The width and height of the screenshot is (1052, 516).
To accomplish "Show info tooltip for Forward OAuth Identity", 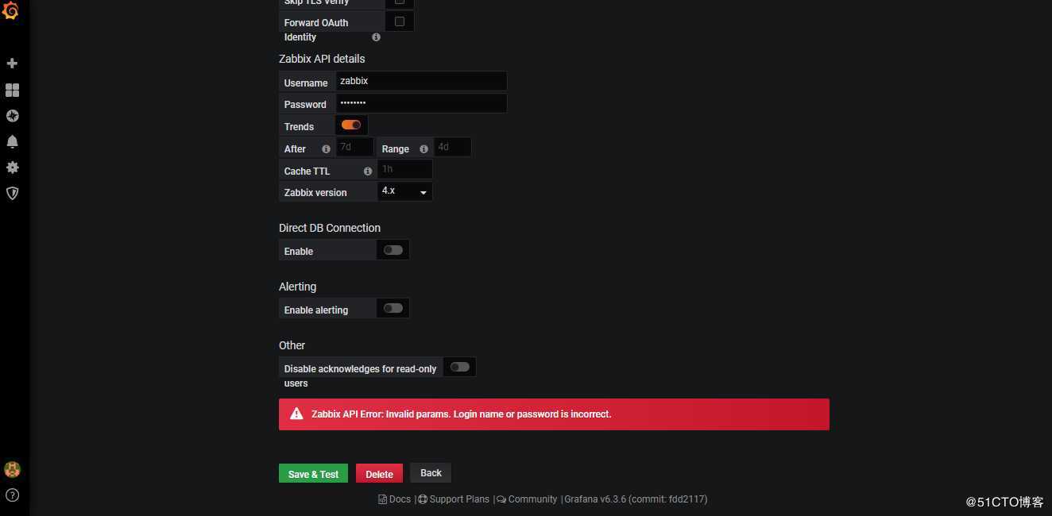I will [x=376, y=37].
